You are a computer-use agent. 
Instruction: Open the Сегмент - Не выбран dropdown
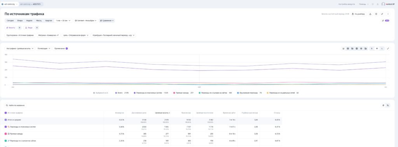[x=86, y=21]
